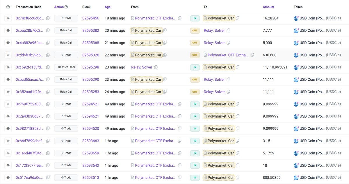Open transaction 0xc592fd153fd hash link
349x184 pixels.
pyautogui.click(x=30, y=67)
